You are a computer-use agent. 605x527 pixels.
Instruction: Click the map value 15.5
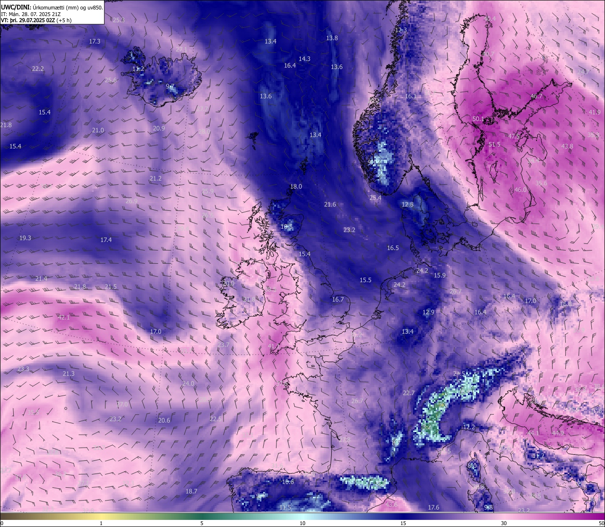[x=365, y=280]
